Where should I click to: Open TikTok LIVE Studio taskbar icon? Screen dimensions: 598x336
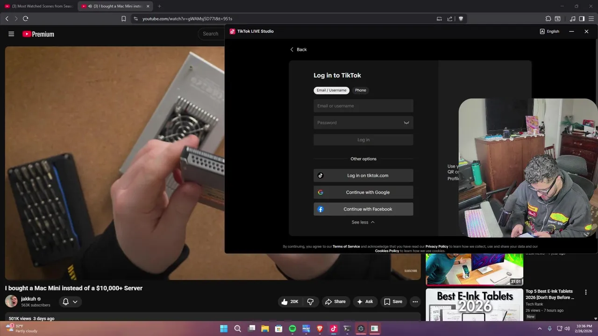click(334, 329)
